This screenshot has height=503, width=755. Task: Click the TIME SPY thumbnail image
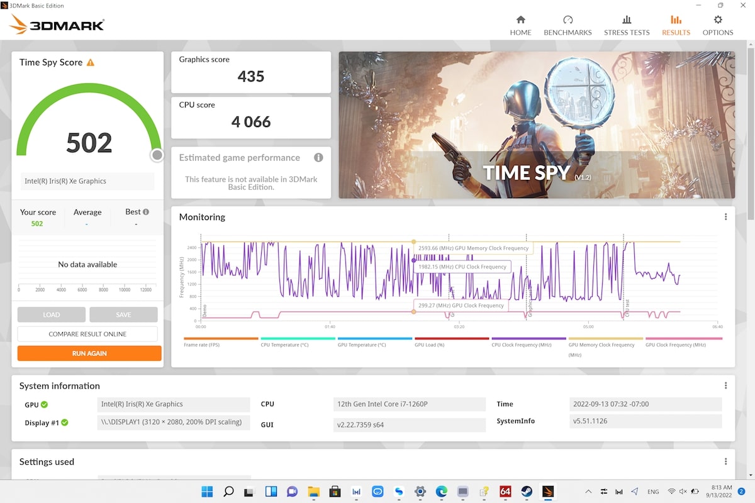[x=537, y=125]
